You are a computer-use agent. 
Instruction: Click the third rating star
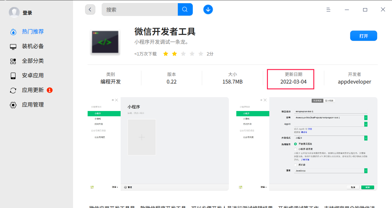[183, 54]
